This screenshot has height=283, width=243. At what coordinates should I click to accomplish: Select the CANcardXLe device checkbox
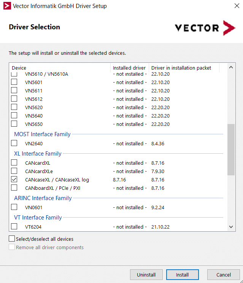point(14,171)
